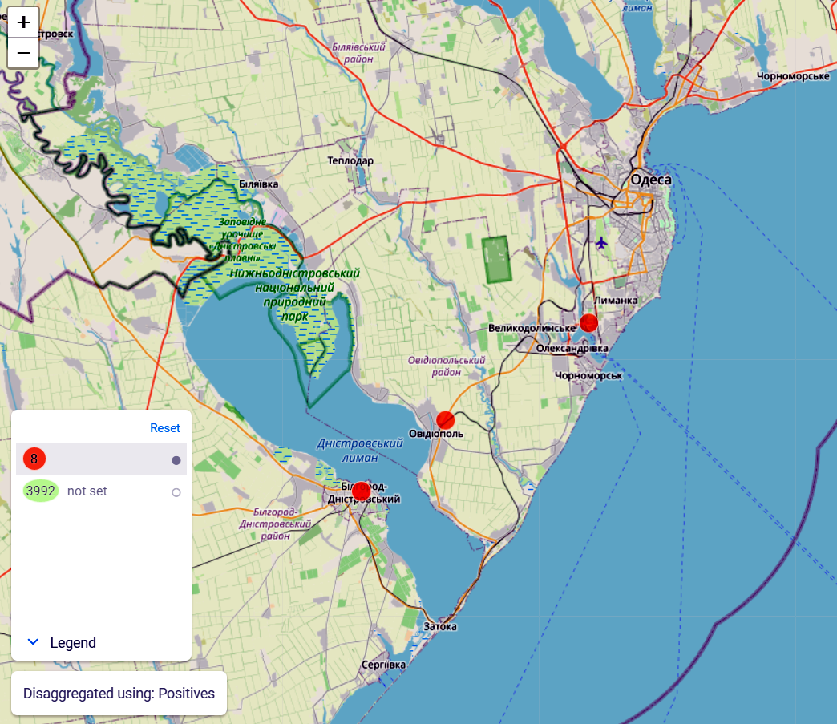Click the Лиманка label
The width and height of the screenshot is (837, 724).
(x=616, y=301)
